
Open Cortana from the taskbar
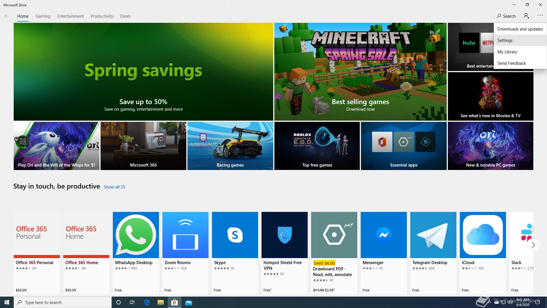[119, 302]
